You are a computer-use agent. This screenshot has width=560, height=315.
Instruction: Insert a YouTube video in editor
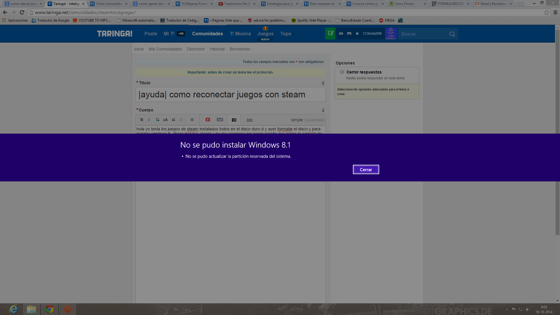(208, 120)
